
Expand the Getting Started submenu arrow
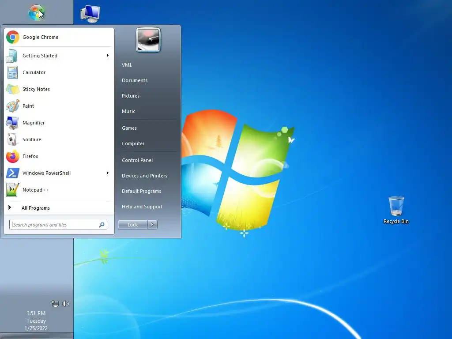click(108, 55)
